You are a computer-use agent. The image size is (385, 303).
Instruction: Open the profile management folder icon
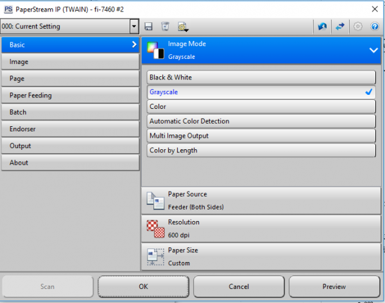182,26
